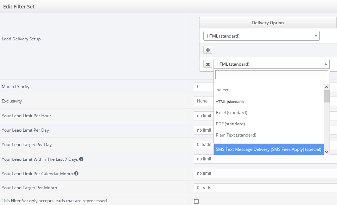337x205 pixels.
Task: Pick the -select- placeholder option
Action: 223,90
